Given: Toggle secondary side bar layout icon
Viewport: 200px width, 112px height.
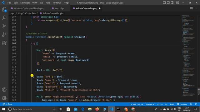Looking at the screenshot, I should pos(172,3).
